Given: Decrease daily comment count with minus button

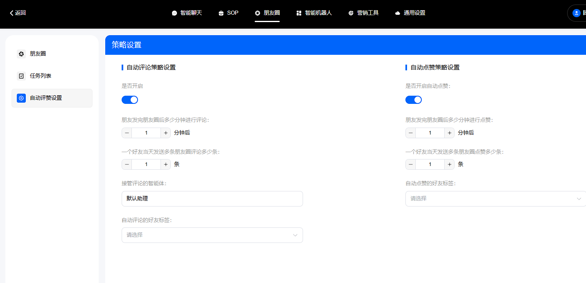Looking at the screenshot, I should coord(127,164).
